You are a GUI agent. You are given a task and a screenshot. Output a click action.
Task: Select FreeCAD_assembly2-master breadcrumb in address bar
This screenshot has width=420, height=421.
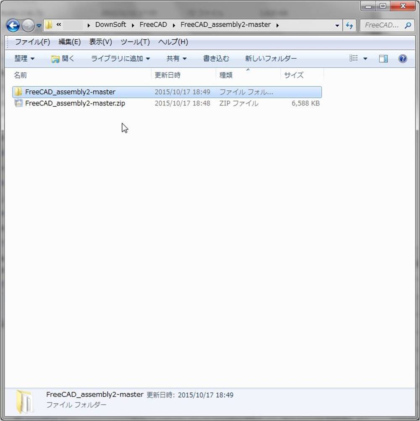(226, 25)
